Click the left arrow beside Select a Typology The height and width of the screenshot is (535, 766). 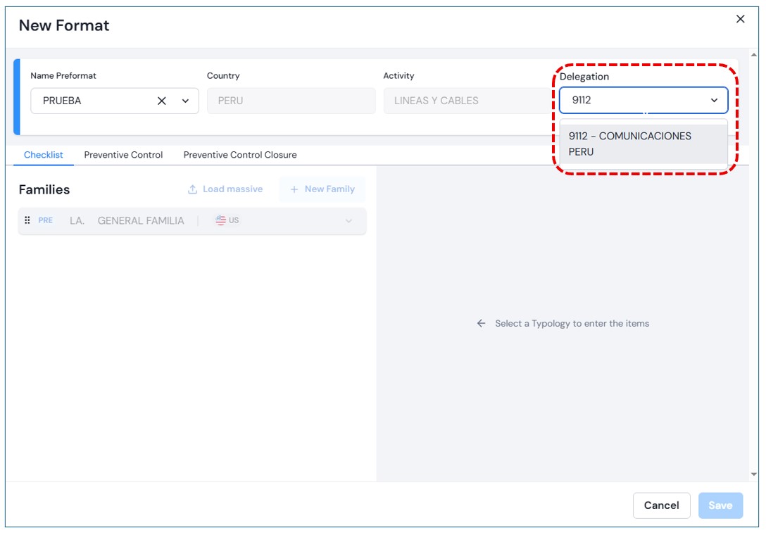pos(482,324)
